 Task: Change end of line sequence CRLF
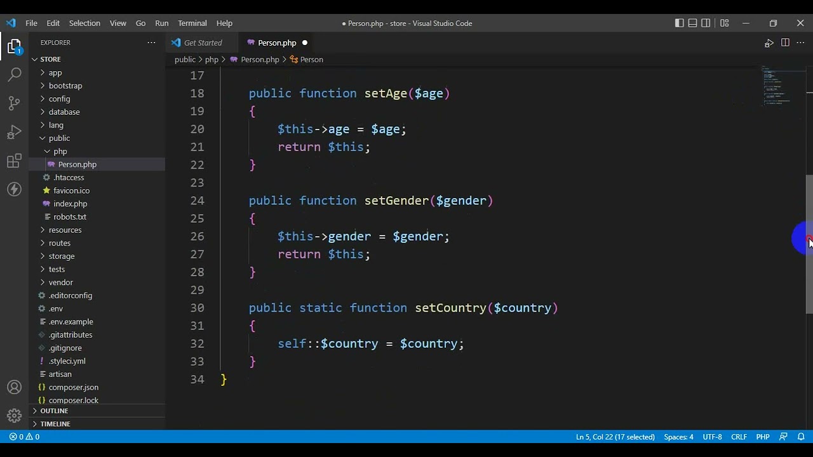[x=739, y=437]
